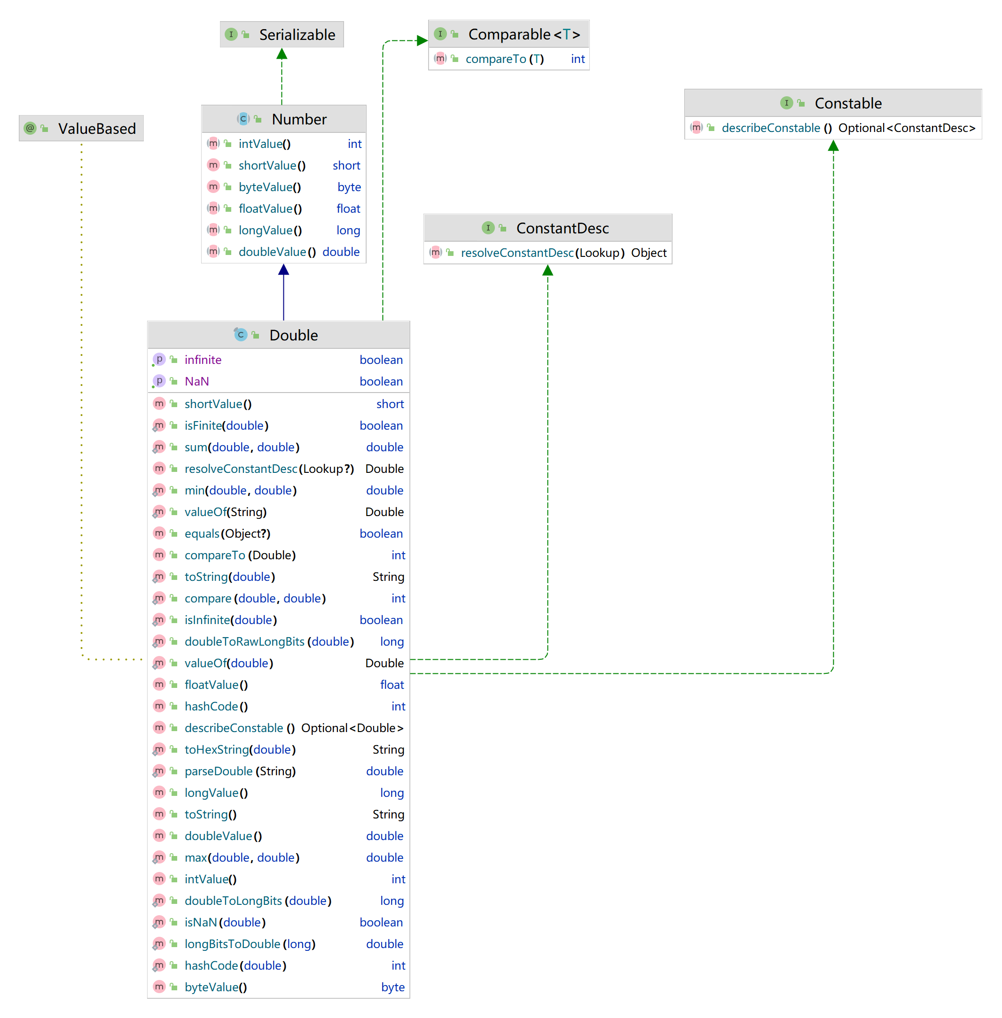Click the Double class icon
Viewport: 1002px width, 1018px height.
[241, 335]
